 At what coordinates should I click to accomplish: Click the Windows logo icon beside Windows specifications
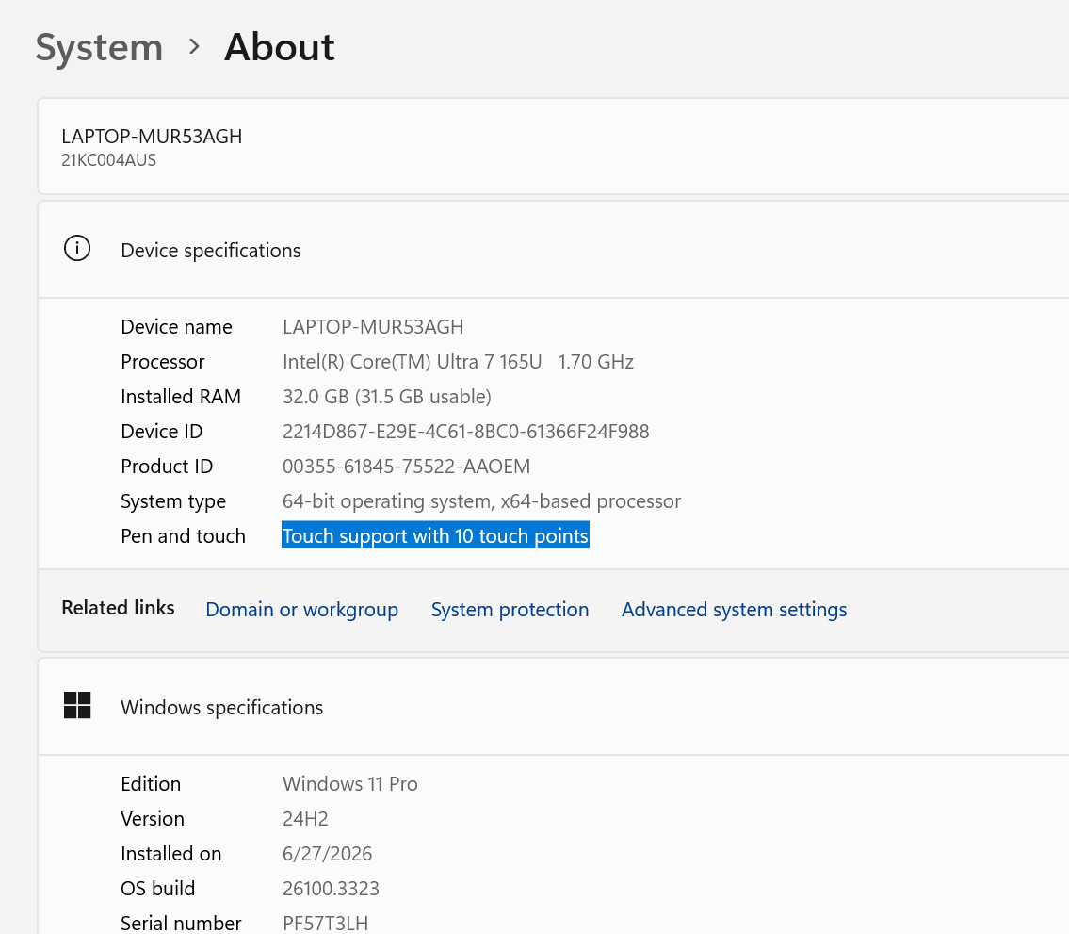coord(77,705)
